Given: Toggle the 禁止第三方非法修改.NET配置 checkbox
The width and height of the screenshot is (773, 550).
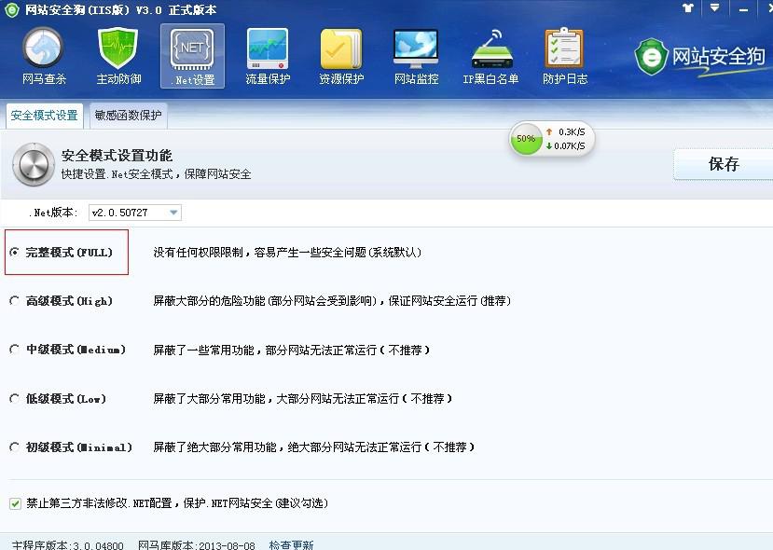Looking at the screenshot, I should click(x=15, y=503).
